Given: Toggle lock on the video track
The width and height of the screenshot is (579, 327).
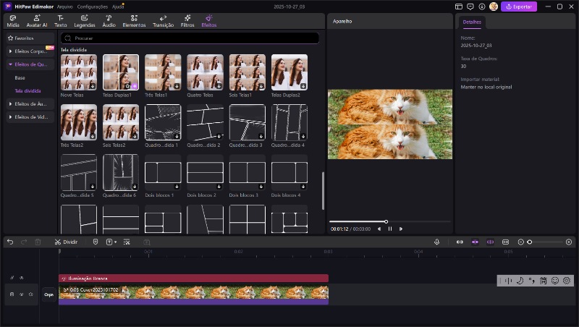Looking at the screenshot, I should click(12, 294).
